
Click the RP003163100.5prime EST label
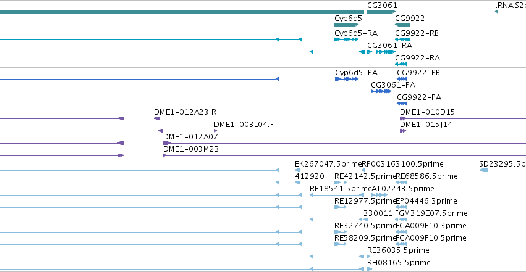[x=402, y=164]
